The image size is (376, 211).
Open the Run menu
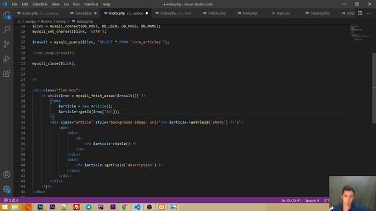tap(76, 4)
